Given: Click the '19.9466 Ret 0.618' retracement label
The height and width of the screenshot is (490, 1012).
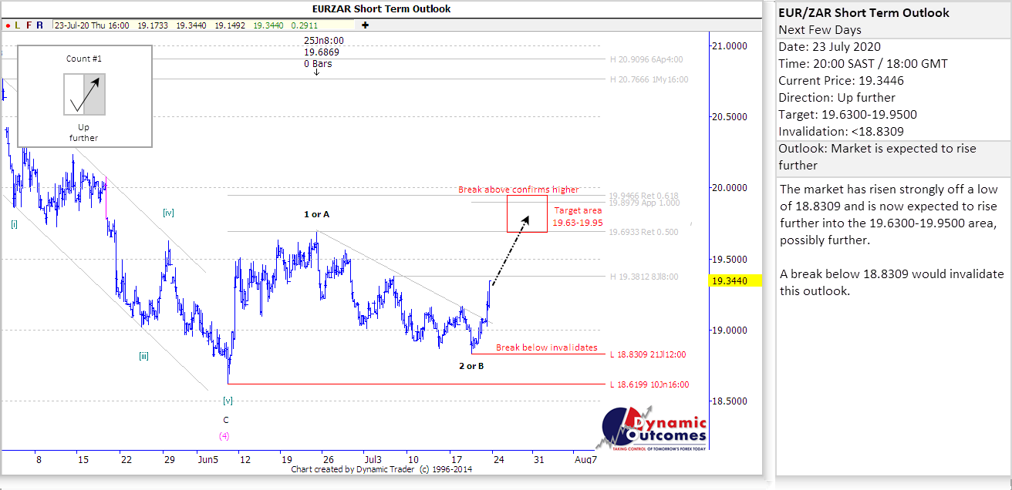Looking at the screenshot, I should click(643, 196).
